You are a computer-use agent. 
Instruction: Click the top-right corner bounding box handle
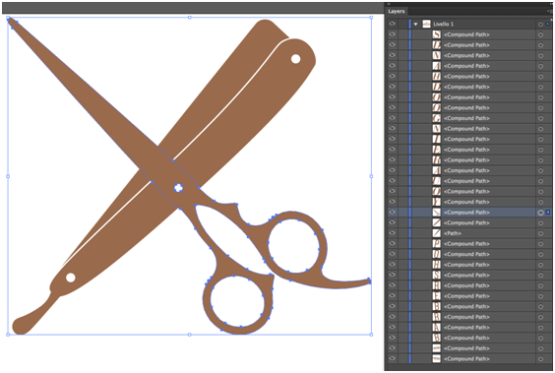point(371,17)
